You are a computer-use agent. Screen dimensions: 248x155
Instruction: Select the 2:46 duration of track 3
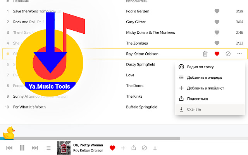click(x=239, y=33)
